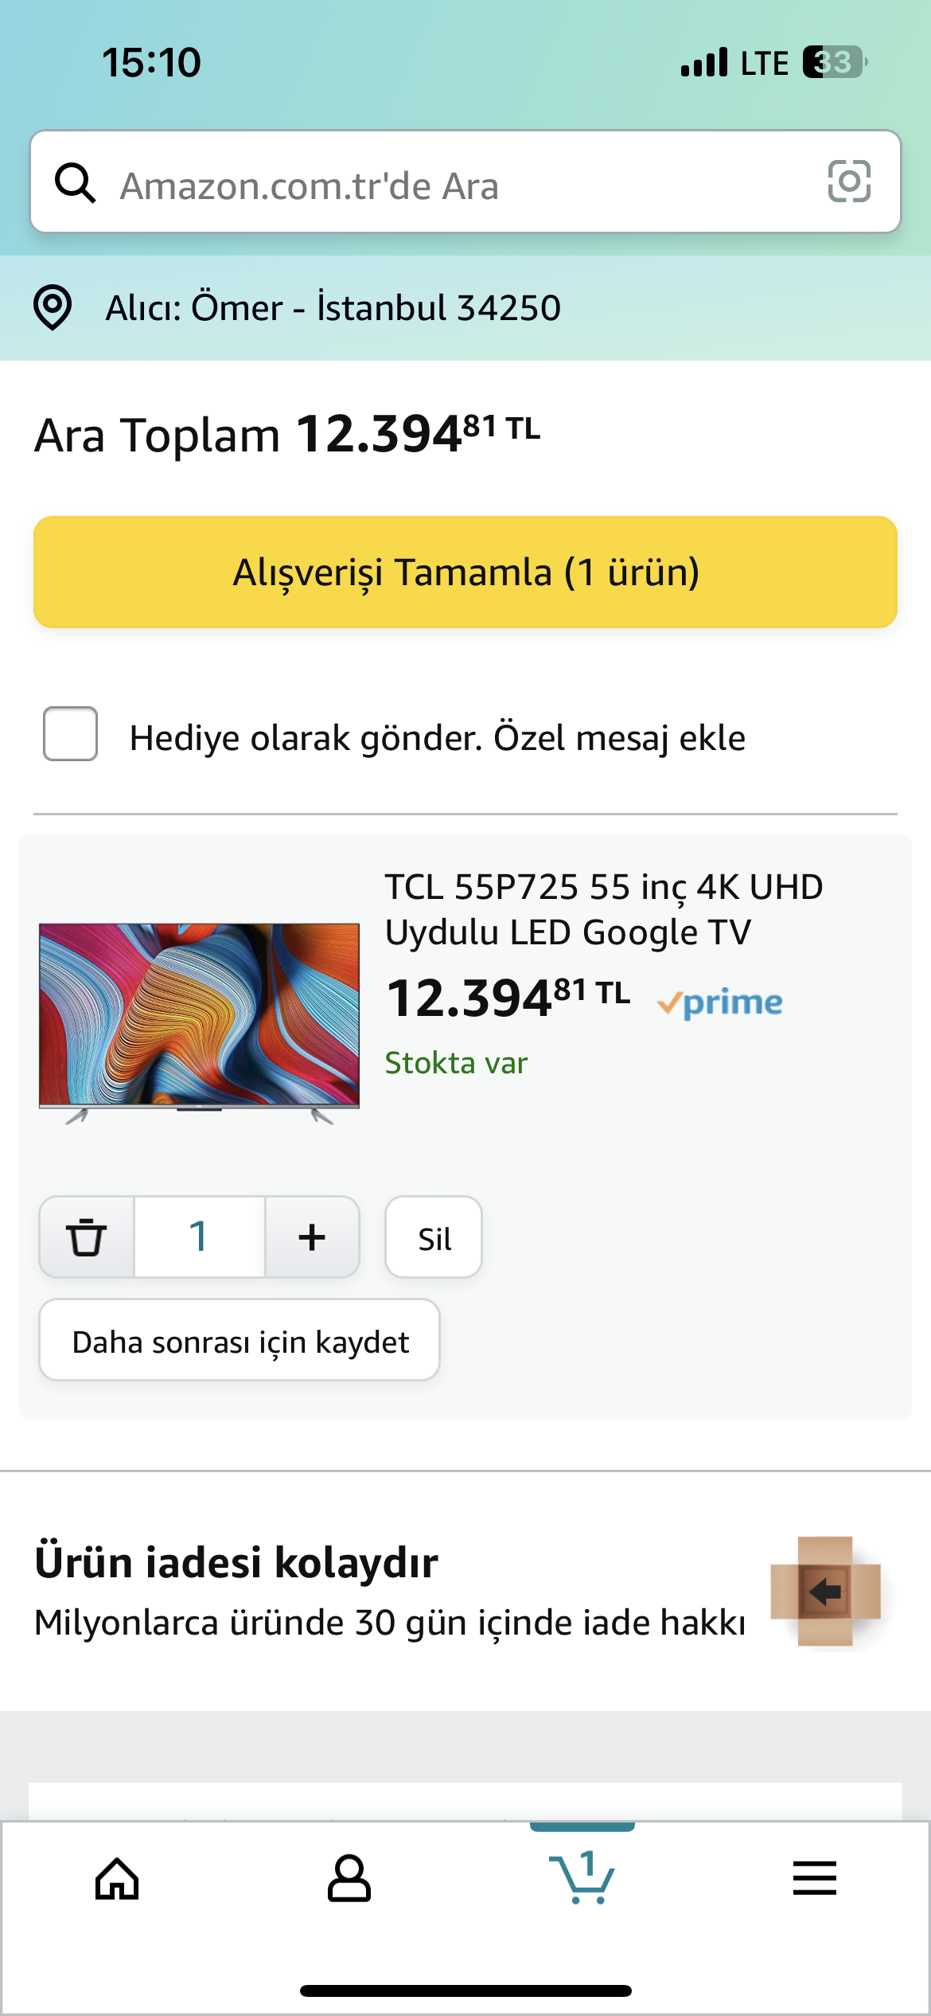This screenshot has height=2016, width=931.
Task: Tap the search magnifier icon
Action: (76, 183)
